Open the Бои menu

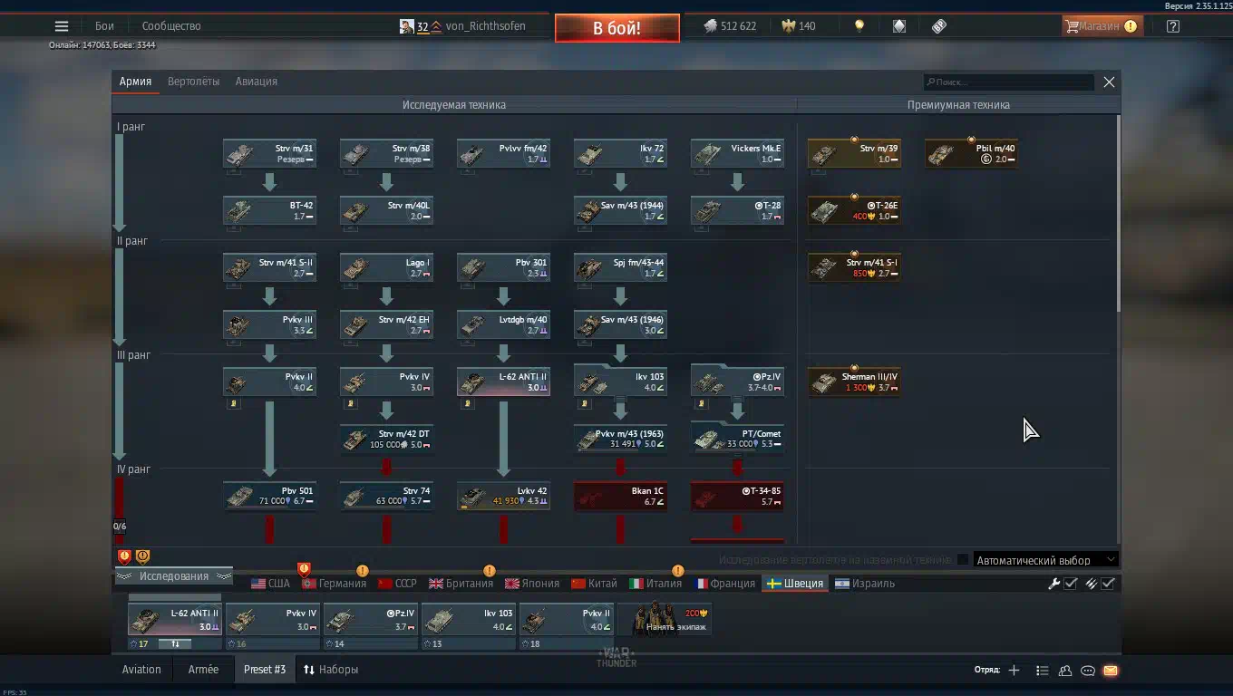(x=104, y=26)
